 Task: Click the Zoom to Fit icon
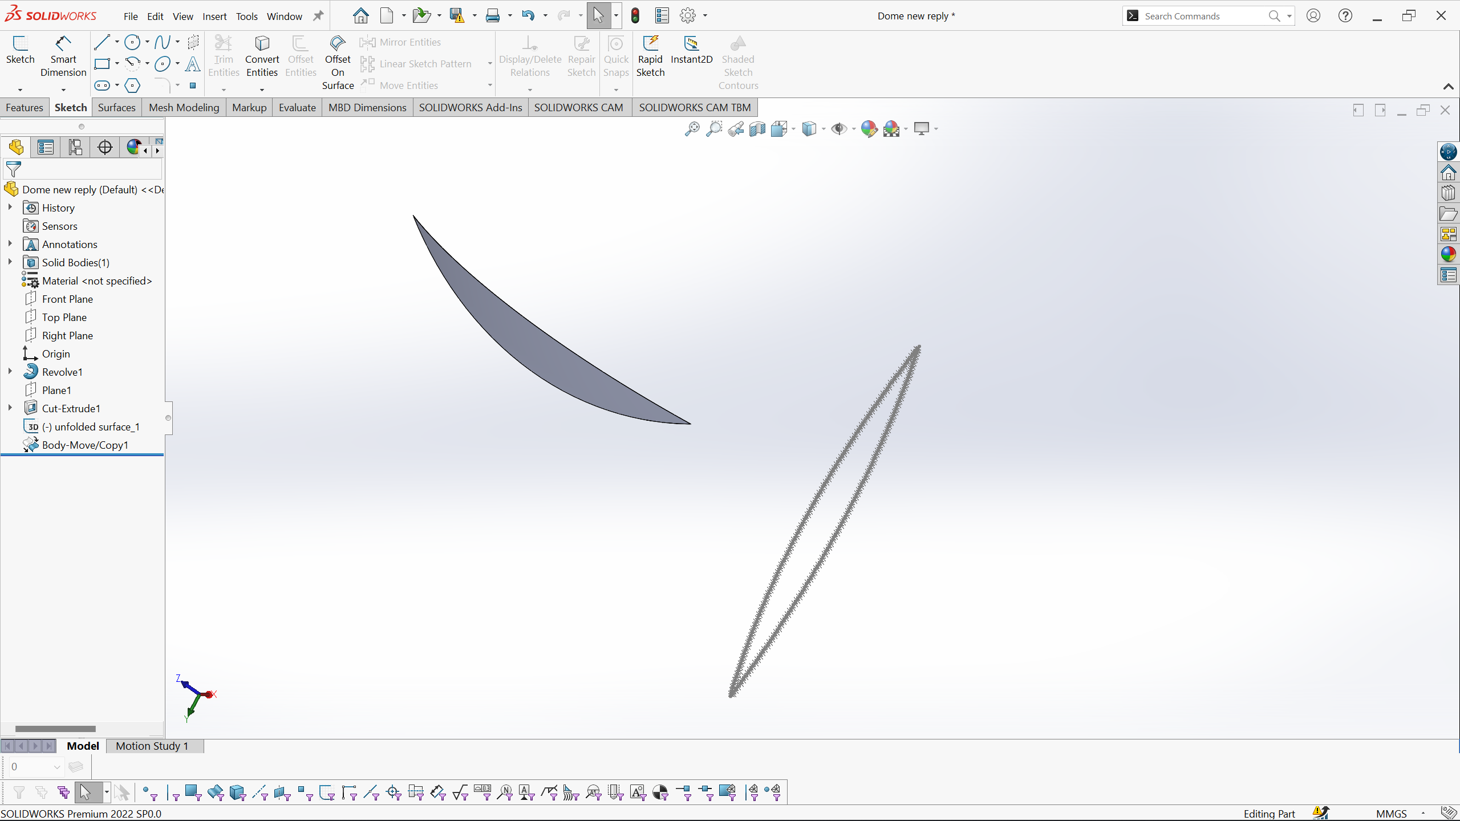692,129
